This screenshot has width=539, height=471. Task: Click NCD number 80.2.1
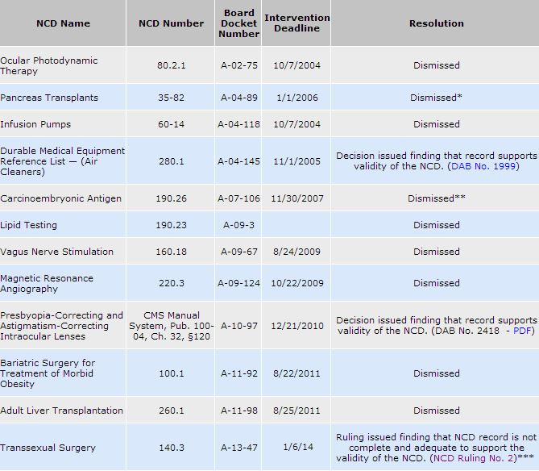(x=171, y=65)
